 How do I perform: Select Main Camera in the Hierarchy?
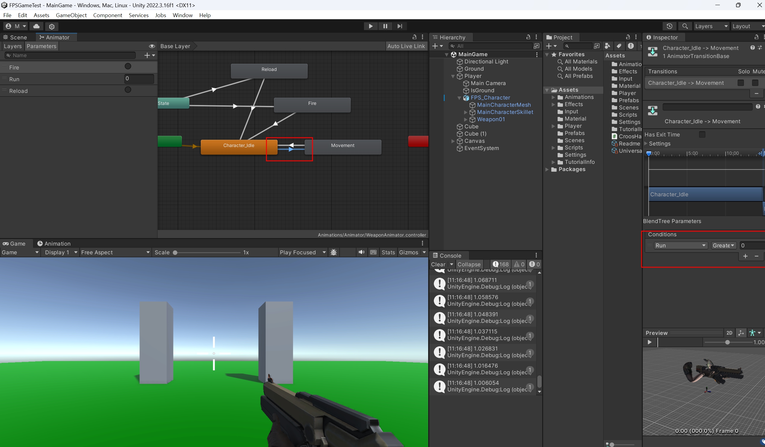(488, 83)
